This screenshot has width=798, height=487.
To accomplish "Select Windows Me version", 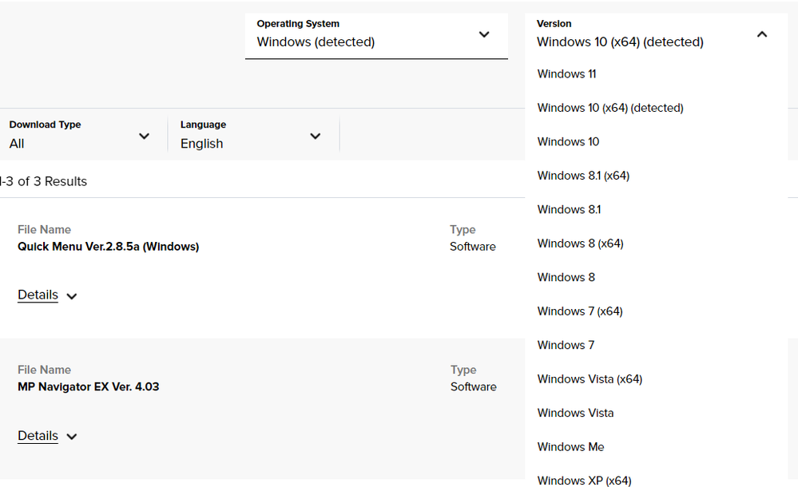I will (x=570, y=447).
